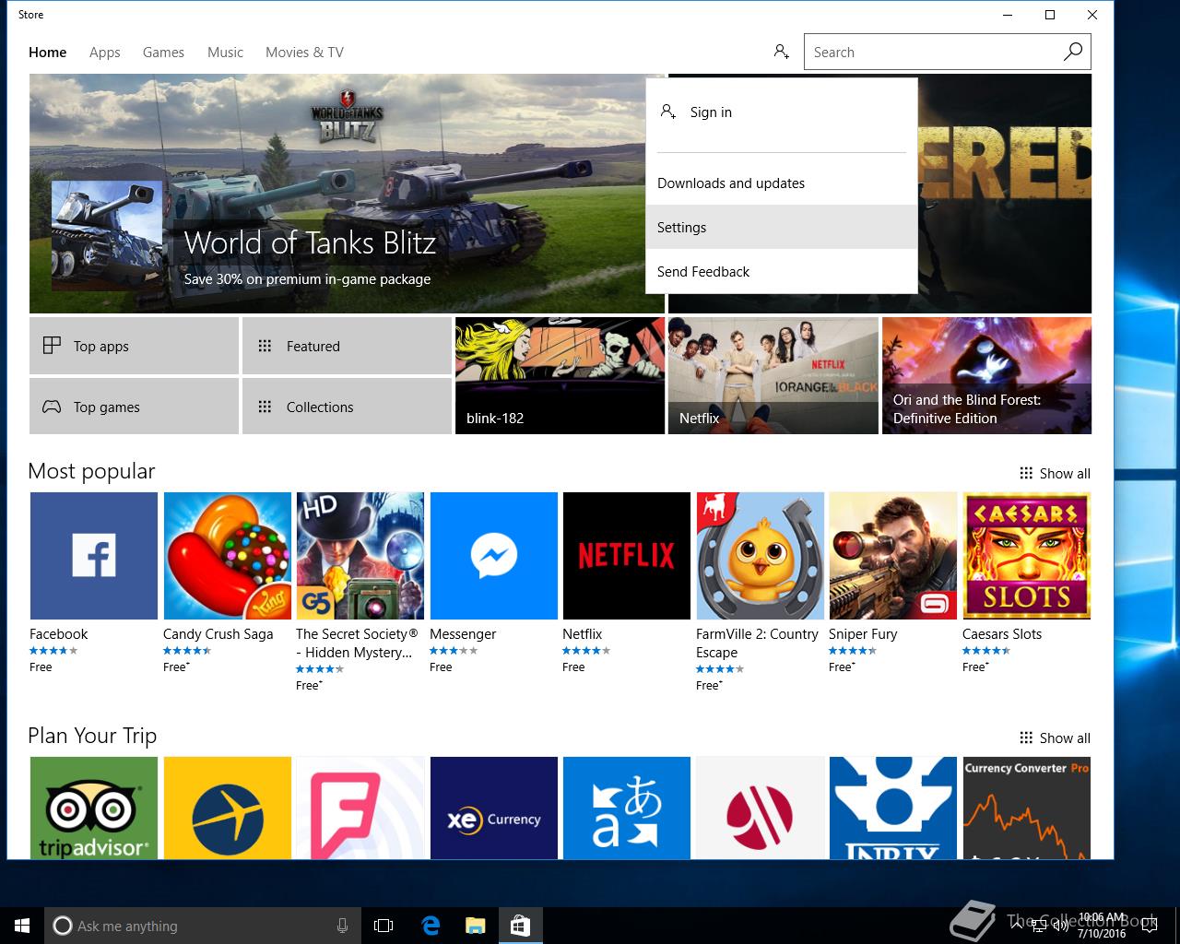1180x944 pixels.
Task: Open the Candy Crush Saga app tile
Action: (x=227, y=555)
